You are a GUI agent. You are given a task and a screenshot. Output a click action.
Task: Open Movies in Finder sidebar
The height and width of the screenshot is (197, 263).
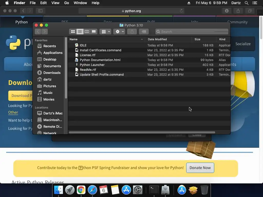pos(49,99)
